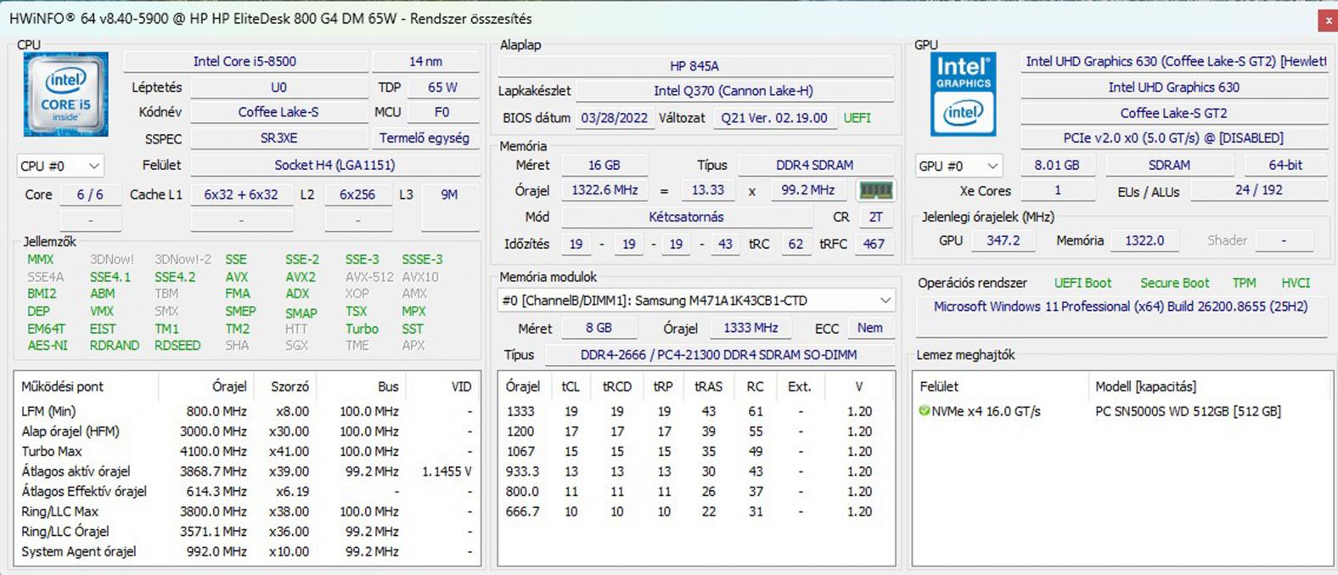Click the 64-bit bus width field

point(1285,165)
